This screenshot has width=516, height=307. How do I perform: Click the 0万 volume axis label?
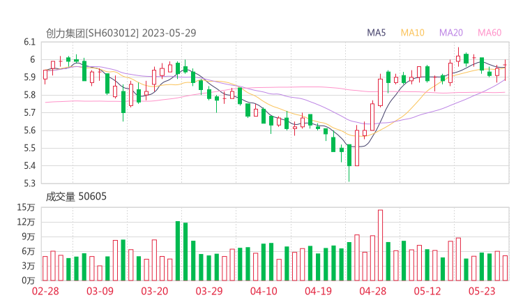click(29, 280)
